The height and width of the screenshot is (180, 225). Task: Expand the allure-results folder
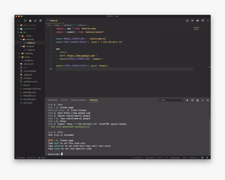click(30, 25)
